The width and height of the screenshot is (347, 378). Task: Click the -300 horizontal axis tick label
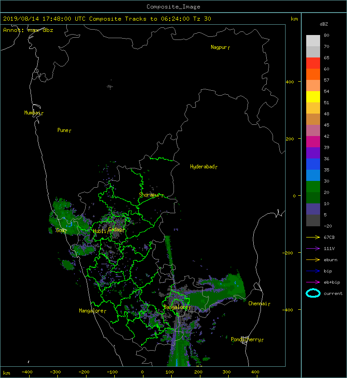(x=56, y=372)
